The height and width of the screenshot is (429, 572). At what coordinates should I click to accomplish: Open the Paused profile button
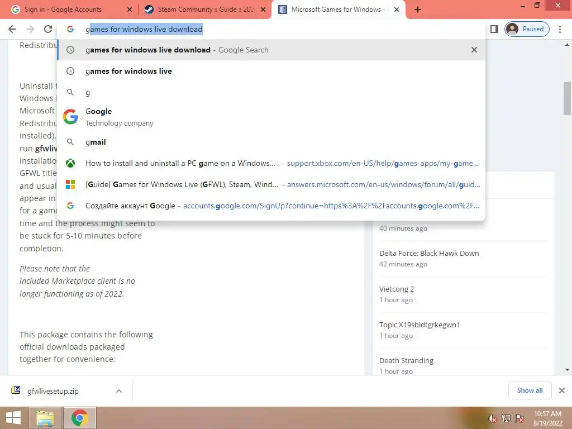coord(527,29)
